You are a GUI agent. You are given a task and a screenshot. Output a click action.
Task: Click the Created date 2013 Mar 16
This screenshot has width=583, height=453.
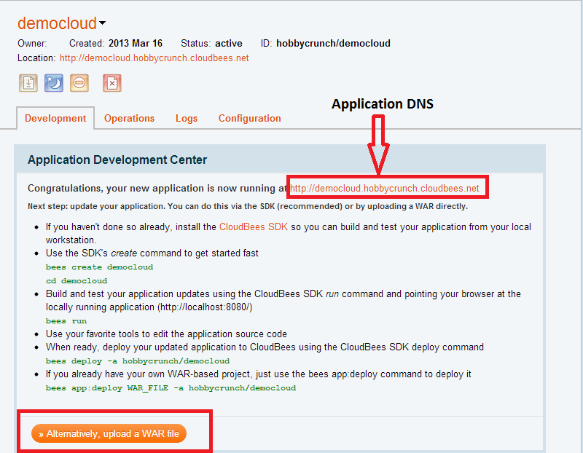click(x=136, y=44)
